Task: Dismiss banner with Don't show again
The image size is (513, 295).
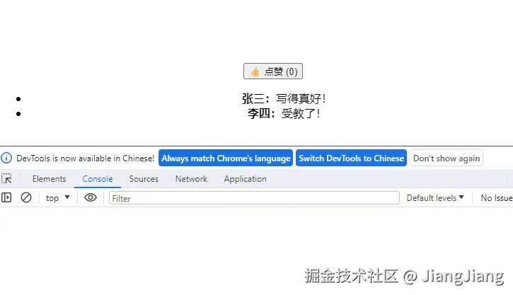Action: pyautogui.click(x=446, y=158)
